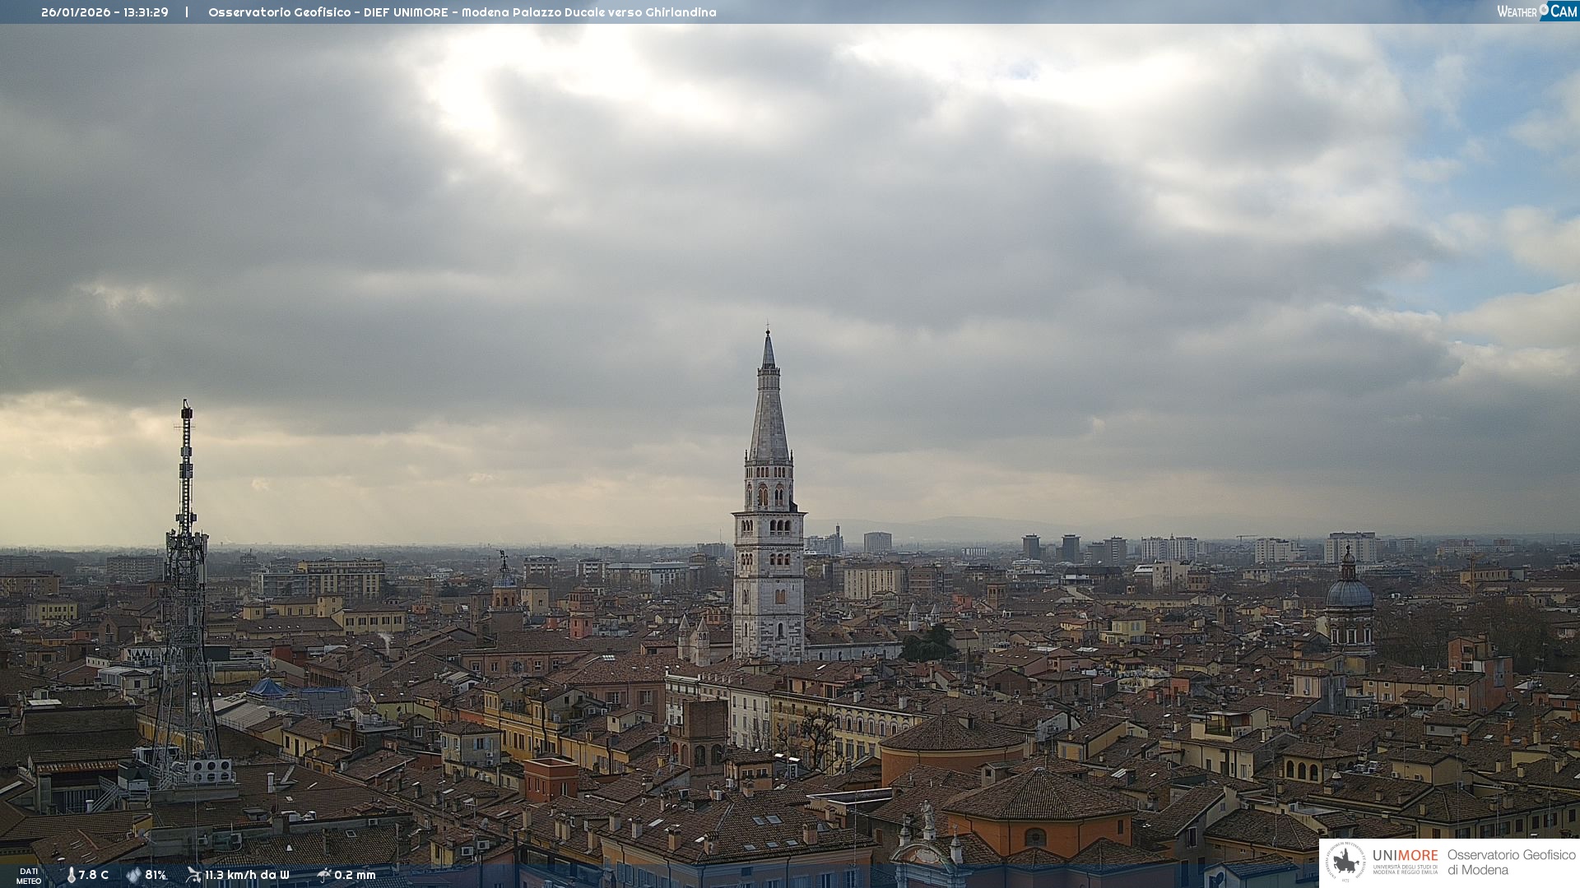
Task: Open the DATI METEO label
Action: click(x=29, y=876)
